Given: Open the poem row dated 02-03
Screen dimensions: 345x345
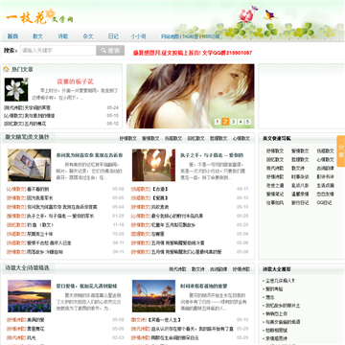Looking at the screenshot, I should [65, 337].
